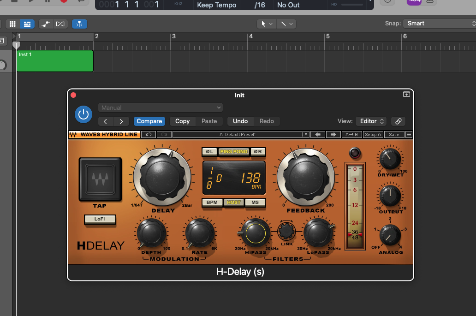Viewport: 476px width, 316px height.
Task: Select the track list view icon
Action: (x=27, y=24)
